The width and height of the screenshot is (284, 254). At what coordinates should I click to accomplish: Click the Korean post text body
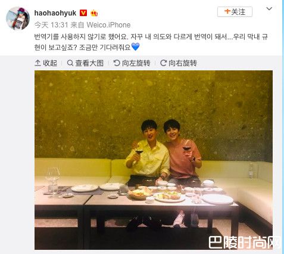point(151,42)
